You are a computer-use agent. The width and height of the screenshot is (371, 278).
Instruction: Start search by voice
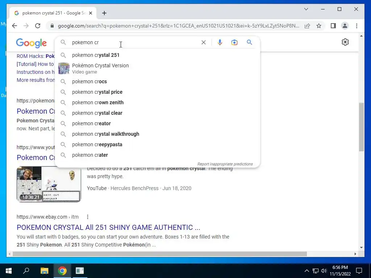coord(220,42)
